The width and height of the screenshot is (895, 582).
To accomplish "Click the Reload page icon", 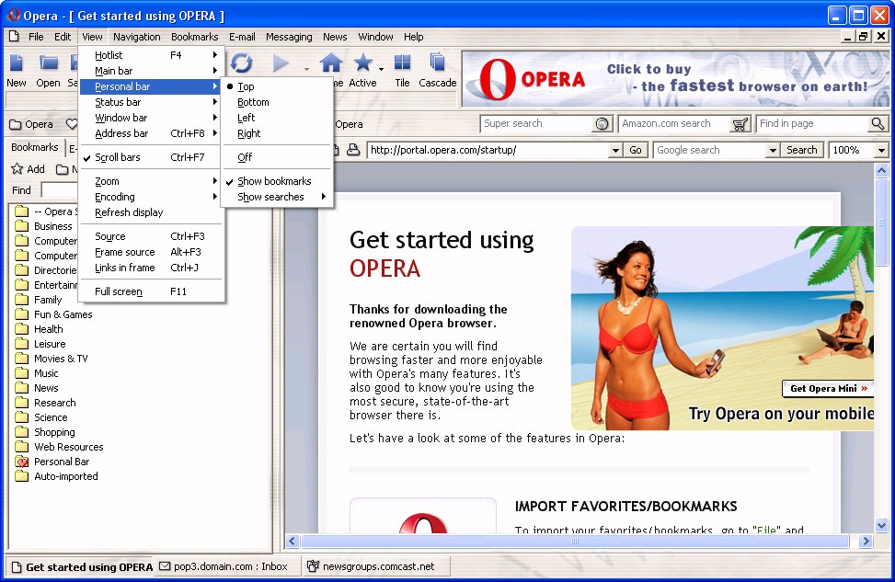I will 241,63.
